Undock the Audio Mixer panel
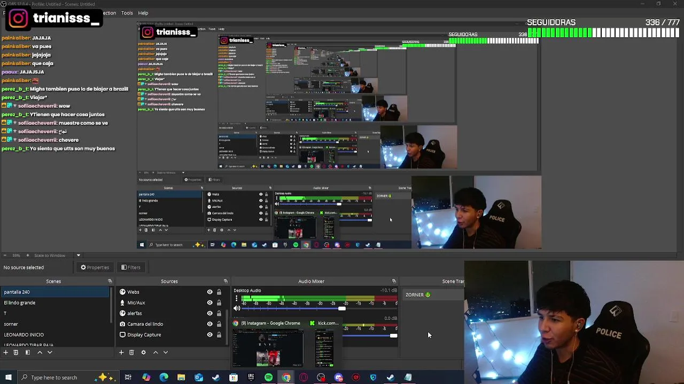Viewport: 684px width, 384px height. [394, 281]
